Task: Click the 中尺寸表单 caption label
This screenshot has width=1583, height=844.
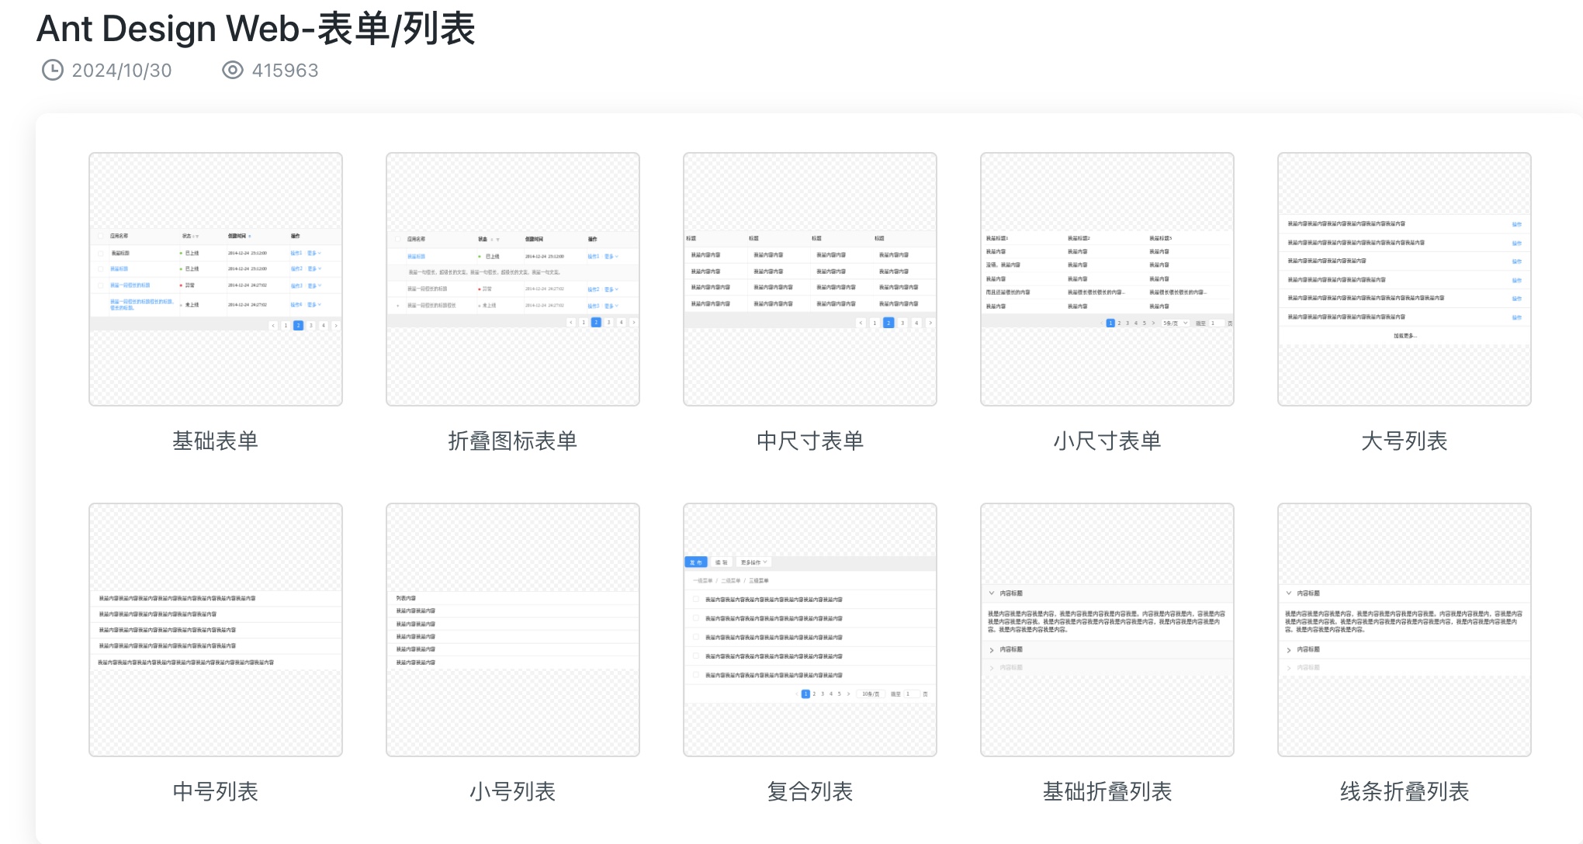Action: click(x=810, y=441)
